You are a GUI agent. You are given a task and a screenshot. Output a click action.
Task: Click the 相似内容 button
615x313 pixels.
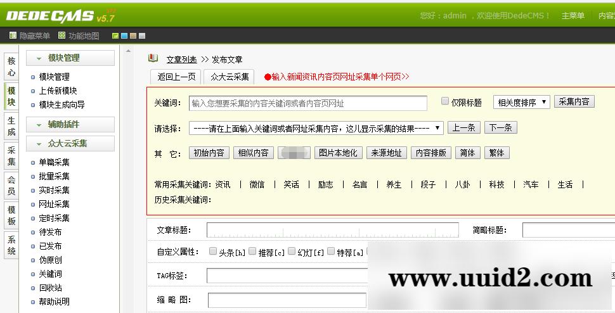point(254,153)
